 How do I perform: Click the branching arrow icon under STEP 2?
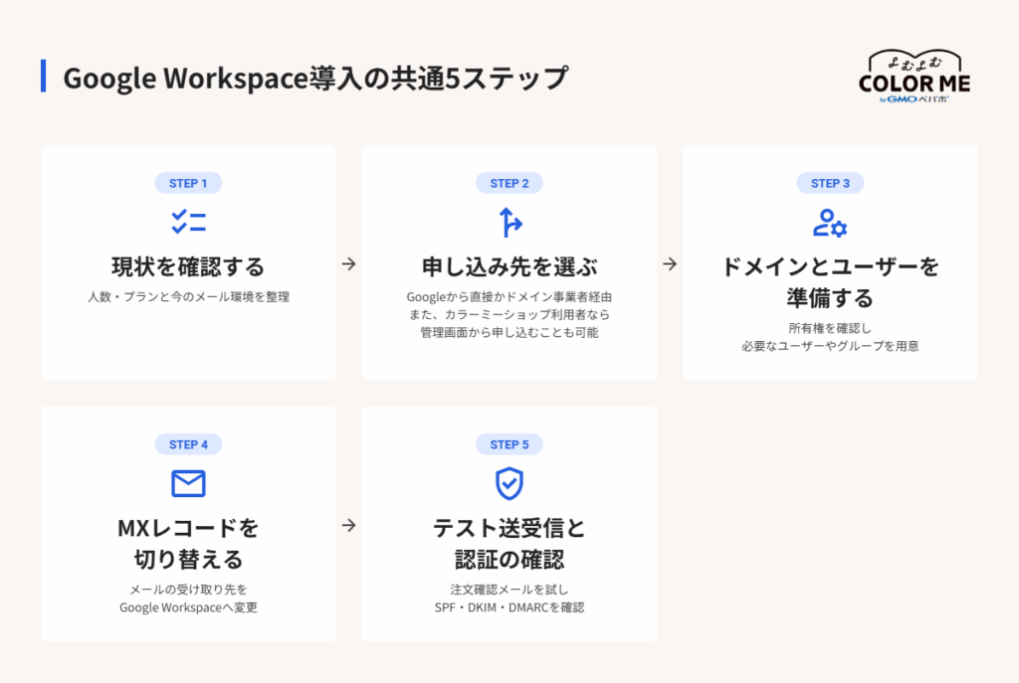click(x=510, y=222)
